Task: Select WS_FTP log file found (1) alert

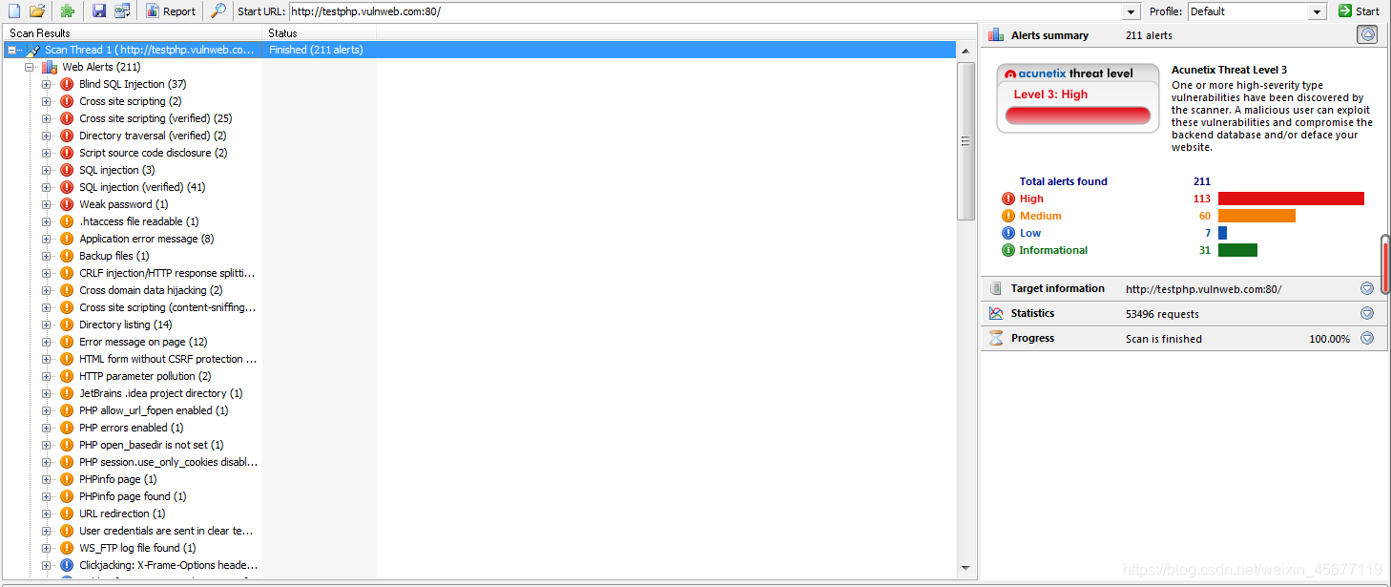Action: click(x=137, y=548)
